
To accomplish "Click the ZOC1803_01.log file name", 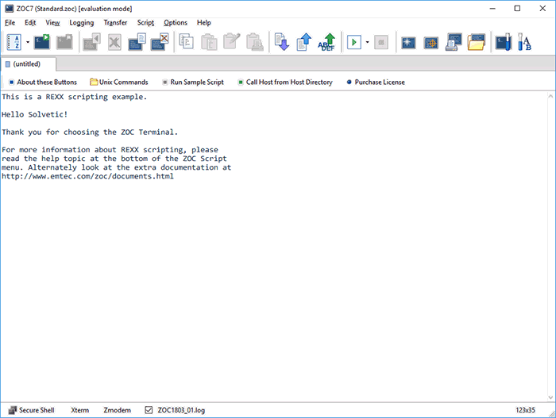I will tap(181, 410).
